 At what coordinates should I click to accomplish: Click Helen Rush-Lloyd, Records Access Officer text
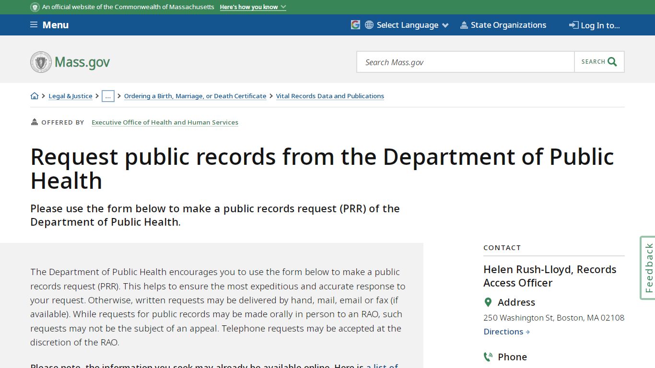click(550, 276)
